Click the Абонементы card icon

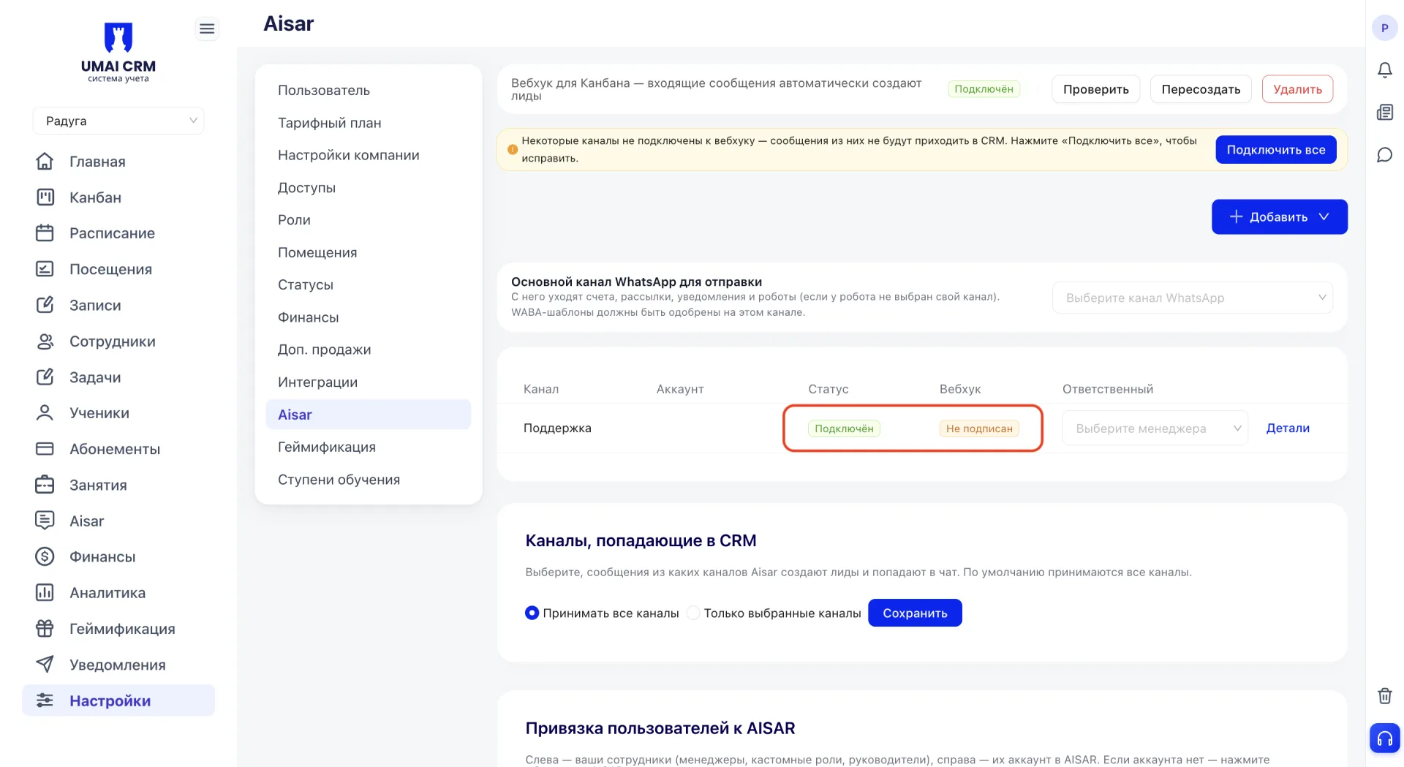click(45, 448)
